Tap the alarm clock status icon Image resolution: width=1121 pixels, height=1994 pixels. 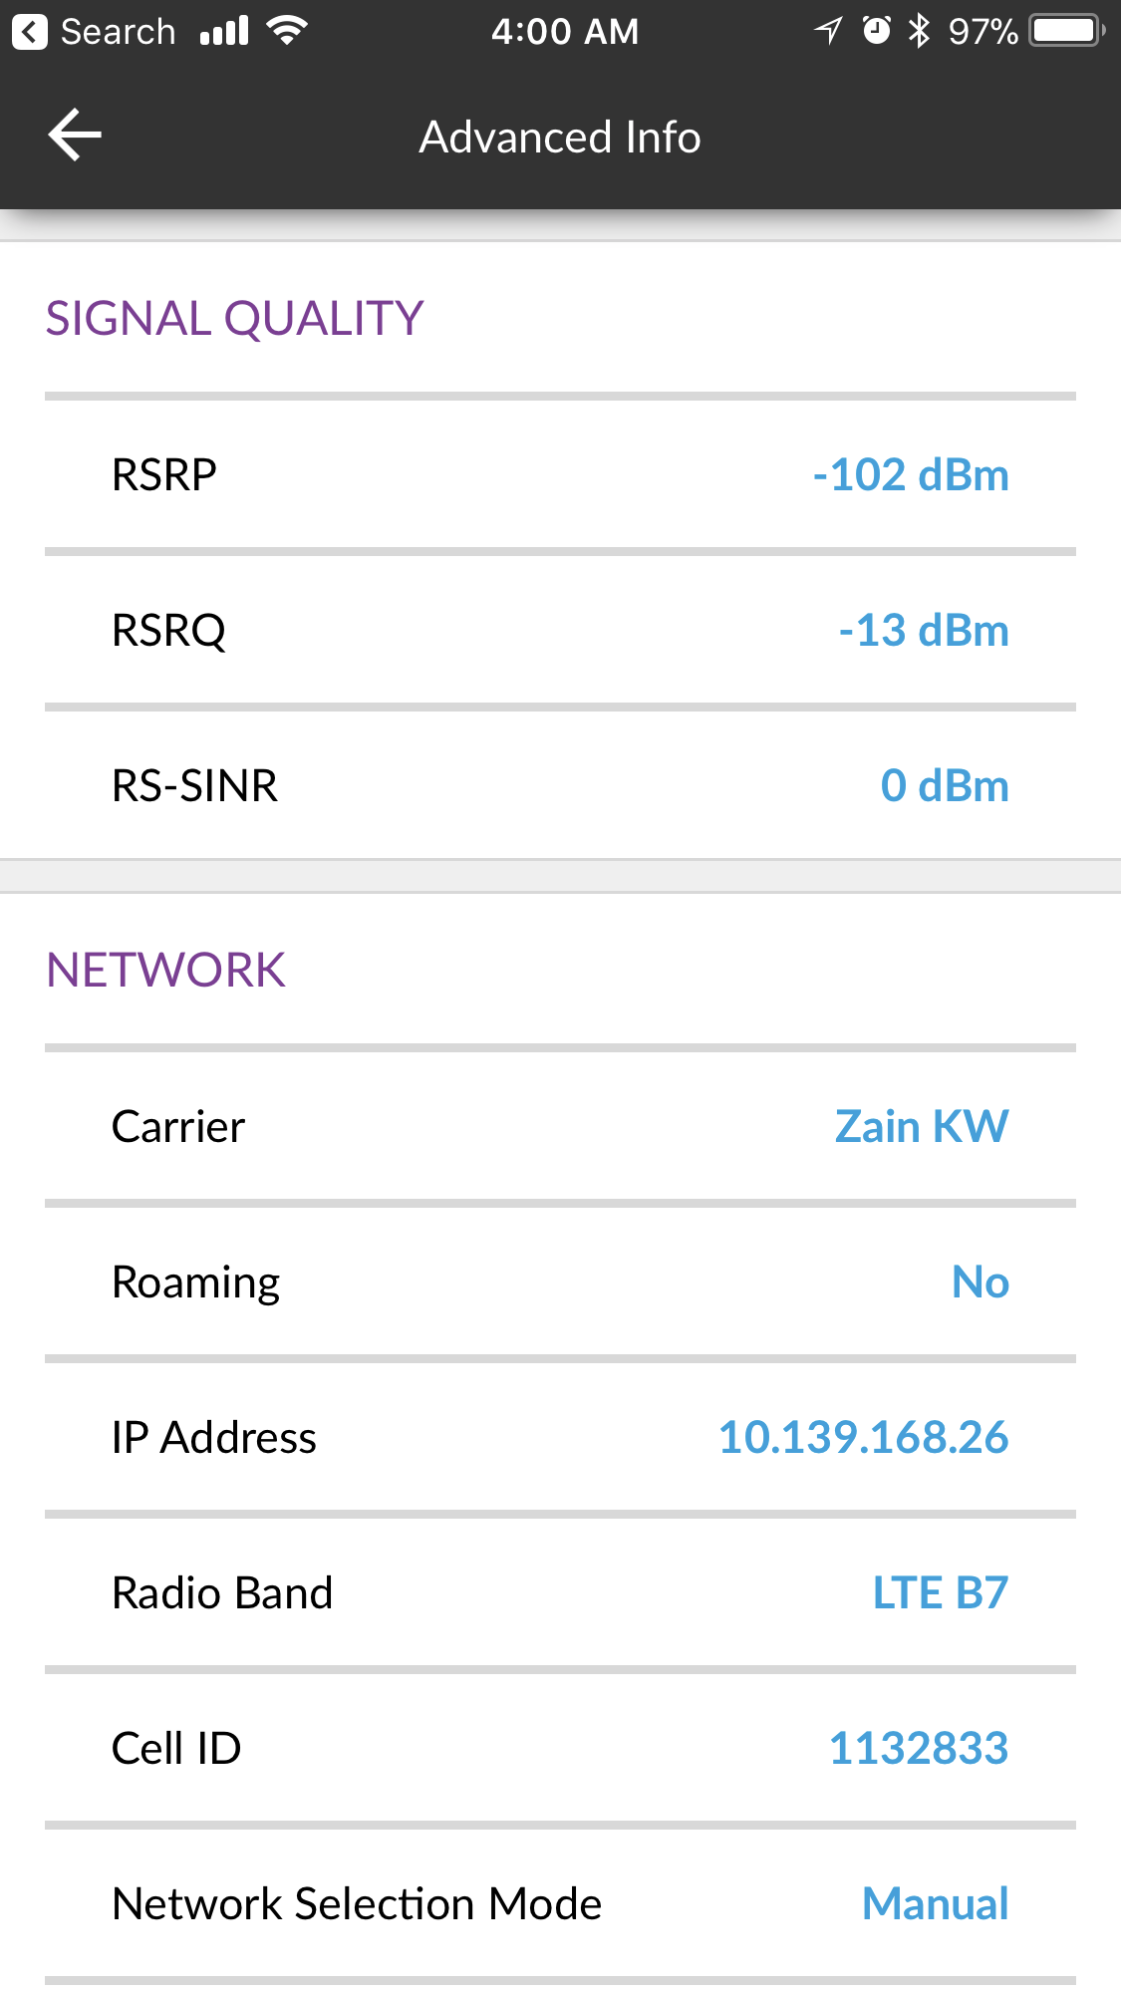876,31
